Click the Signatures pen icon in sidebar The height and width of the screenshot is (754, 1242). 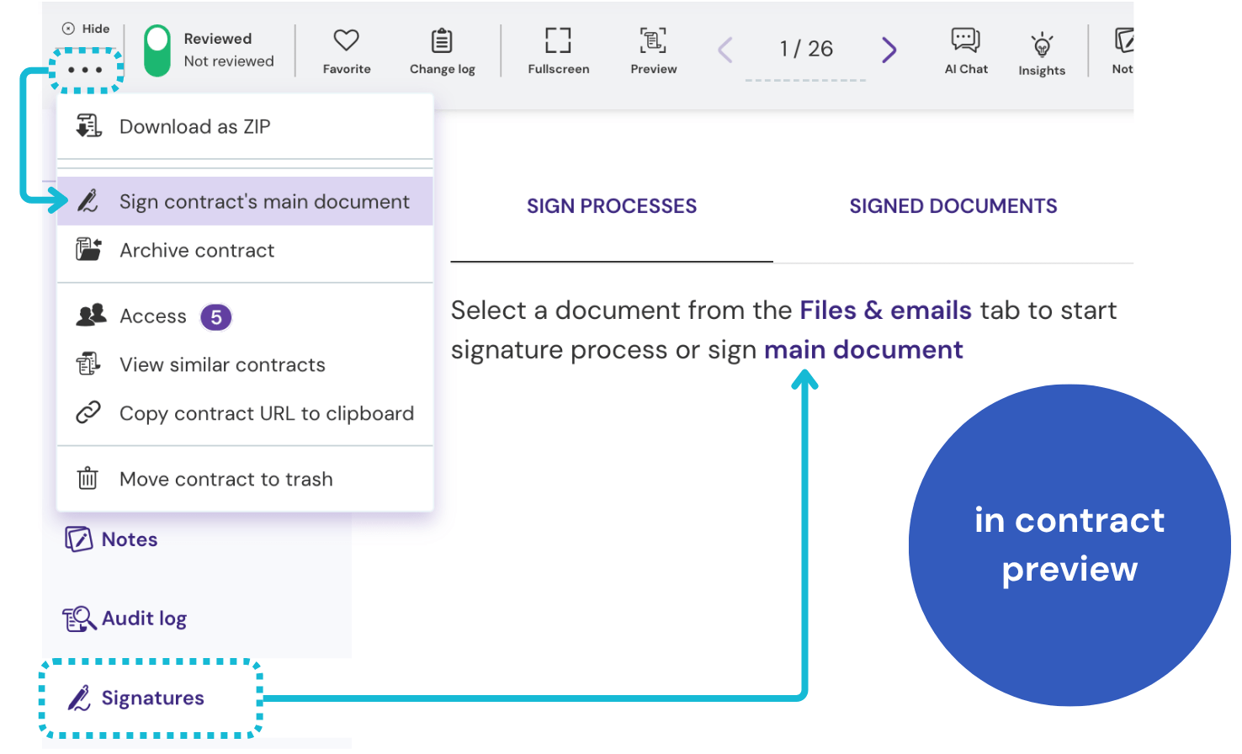(79, 698)
